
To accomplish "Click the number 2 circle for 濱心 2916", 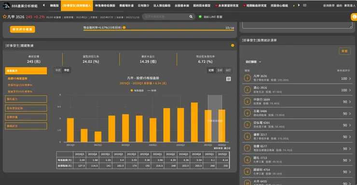I will [247, 90].
